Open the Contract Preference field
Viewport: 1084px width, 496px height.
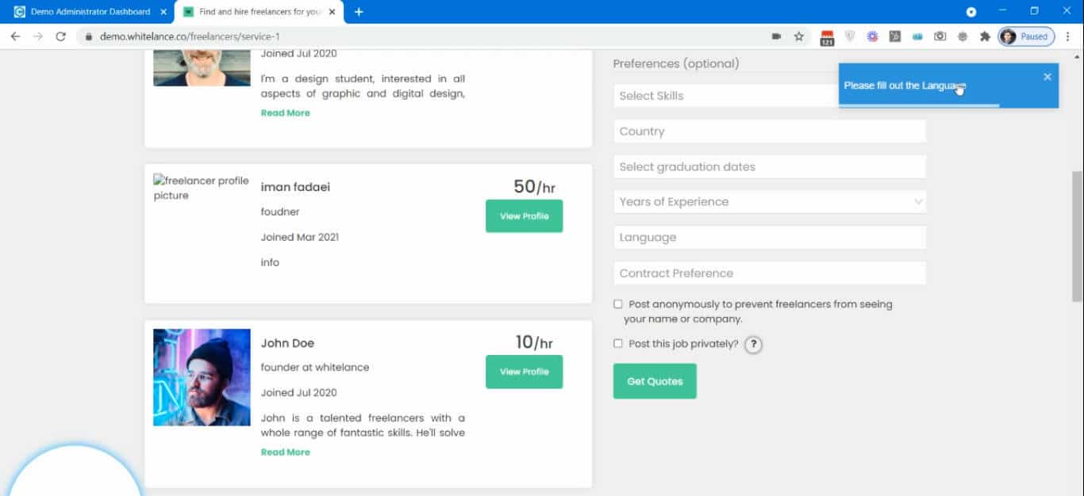[x=770, y=273]
